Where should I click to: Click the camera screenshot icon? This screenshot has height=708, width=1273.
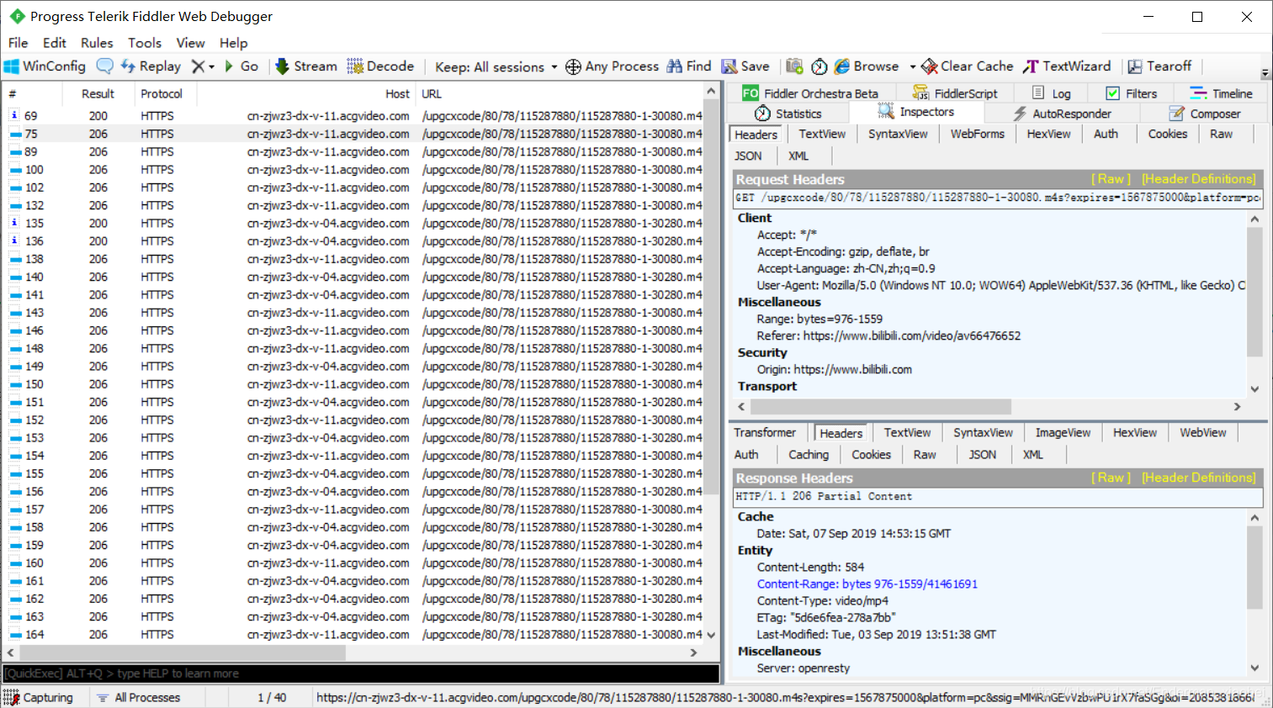[794, 66]
